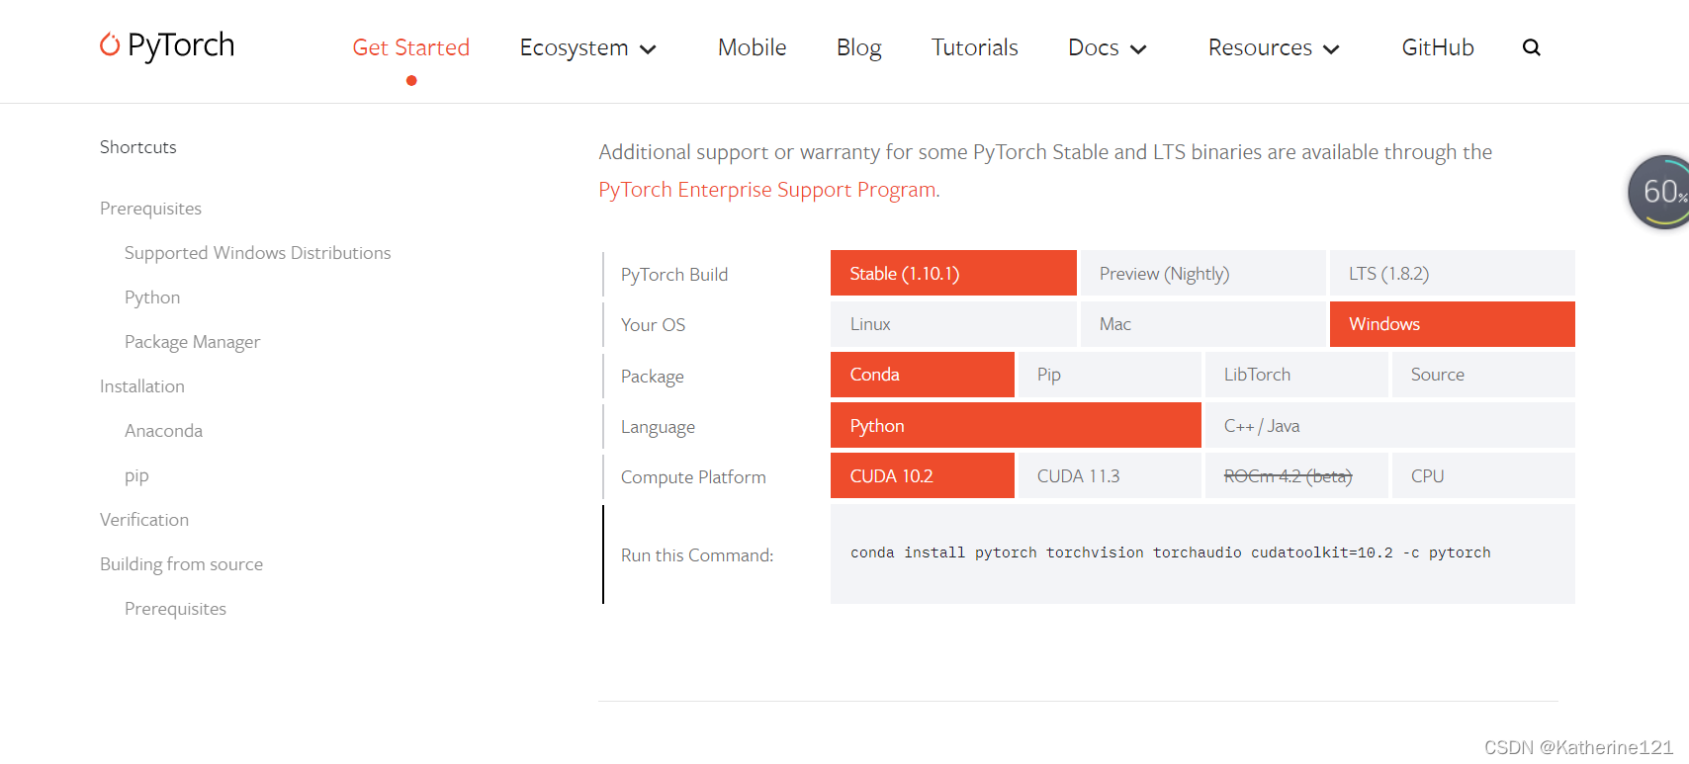Jump to Installation shortcut
This screenshot has height=764, width=1689.
pyautogui.click(x=142, y=386)
